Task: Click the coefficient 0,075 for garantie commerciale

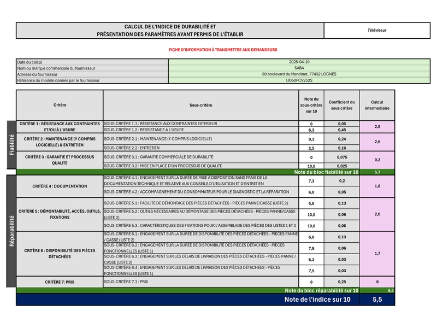Action: pos(341,157)
